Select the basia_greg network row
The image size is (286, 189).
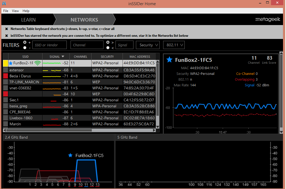(x=79, y=106)
